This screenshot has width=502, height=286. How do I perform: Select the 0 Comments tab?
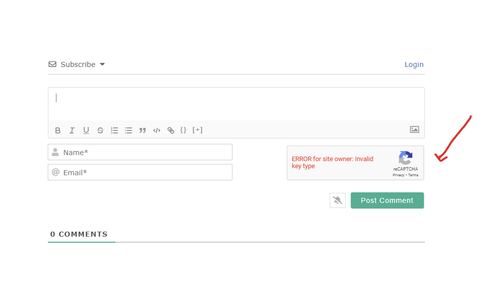pos(79,234)
